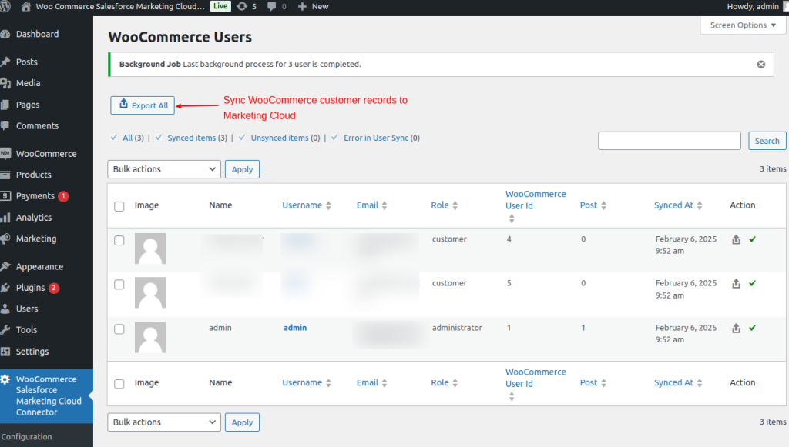Open the top Bulk actions dropdown
This screenshot has height=447, width=789.
(164, 169)
